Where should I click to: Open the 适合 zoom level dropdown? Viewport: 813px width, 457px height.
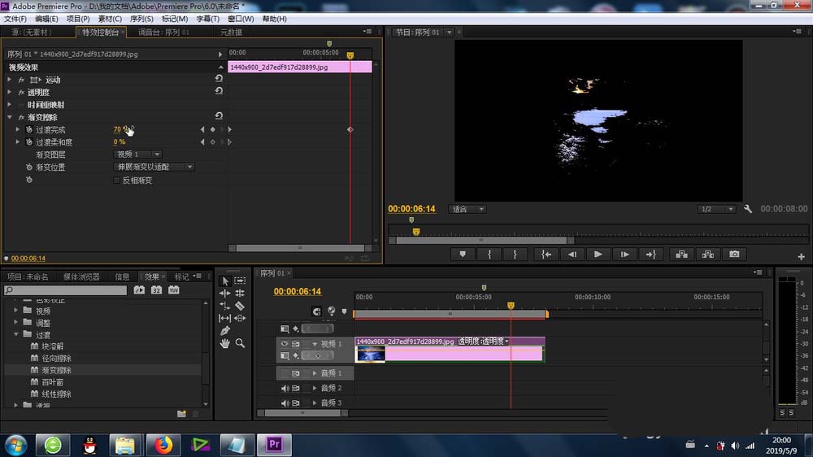(x=467, y=209)
